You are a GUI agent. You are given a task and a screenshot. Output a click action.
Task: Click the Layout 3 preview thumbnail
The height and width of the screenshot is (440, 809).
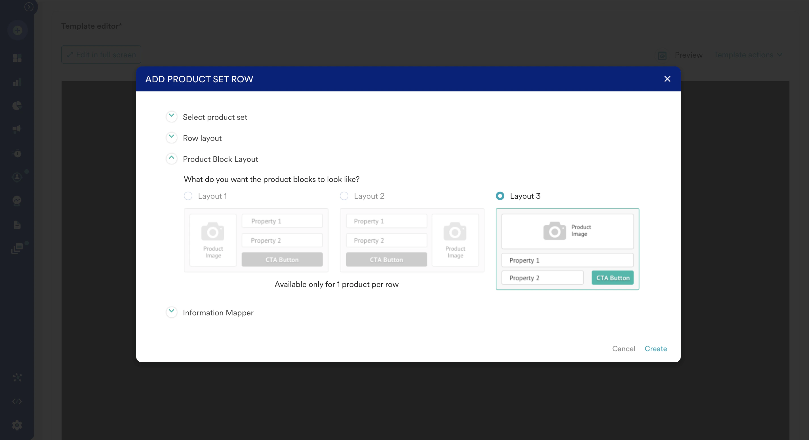tap(567, 249)
